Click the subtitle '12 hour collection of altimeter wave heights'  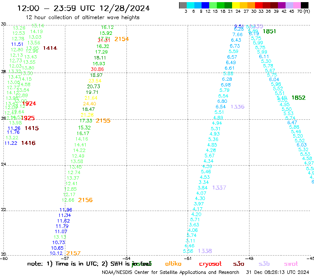pos(82,17)
